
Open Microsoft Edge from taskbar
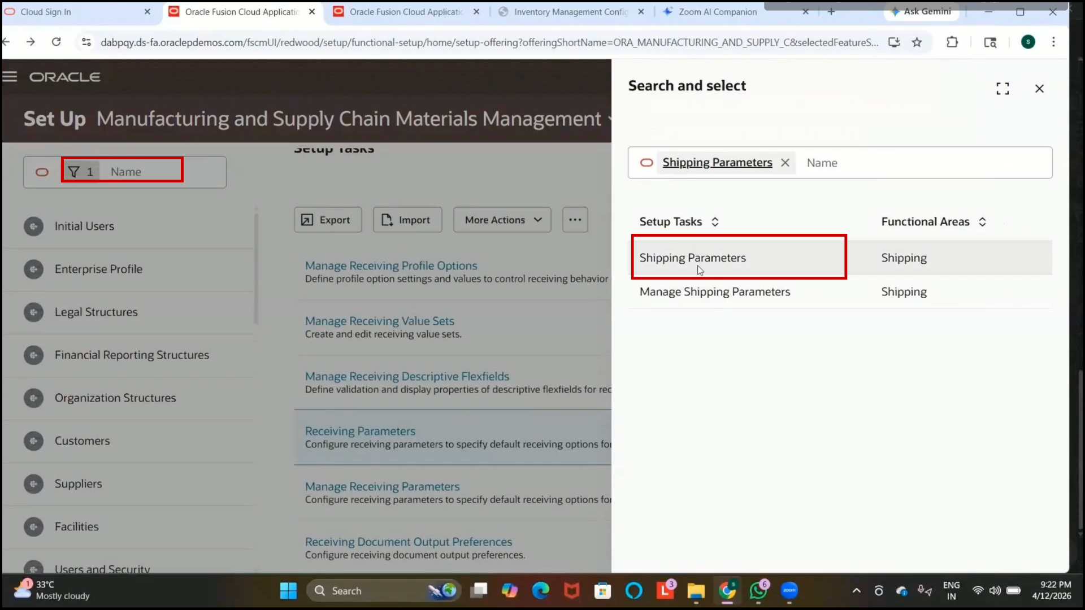[541, 591]
